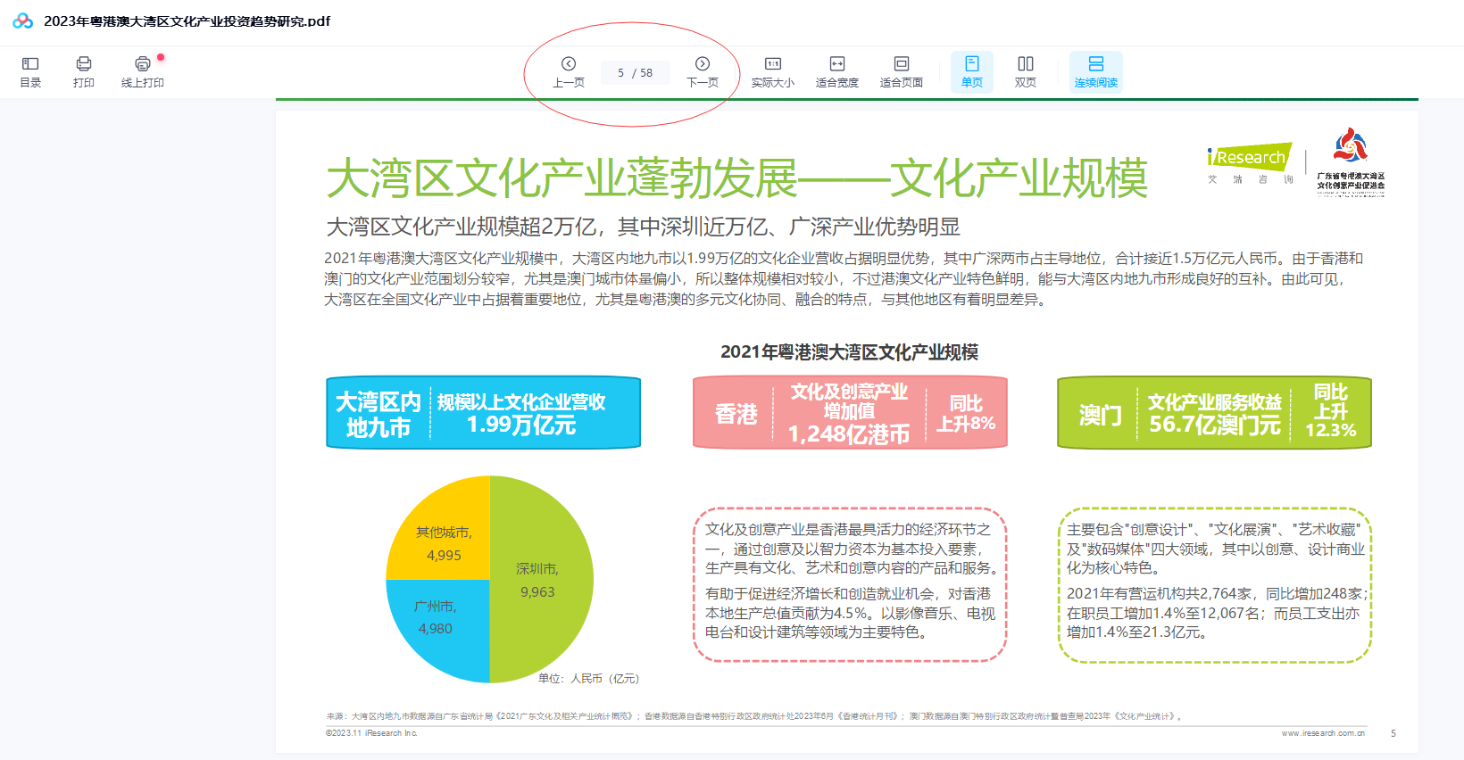
Task: Click the PDF file name in the title bar
Action: (187, 21)
